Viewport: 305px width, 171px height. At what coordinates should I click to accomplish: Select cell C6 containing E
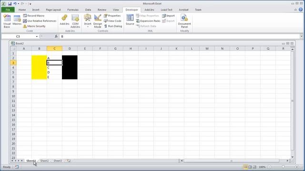pos(54,77)
